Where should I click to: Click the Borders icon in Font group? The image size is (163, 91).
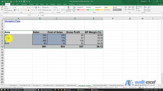pyautogui.click(x=22, y=10)
